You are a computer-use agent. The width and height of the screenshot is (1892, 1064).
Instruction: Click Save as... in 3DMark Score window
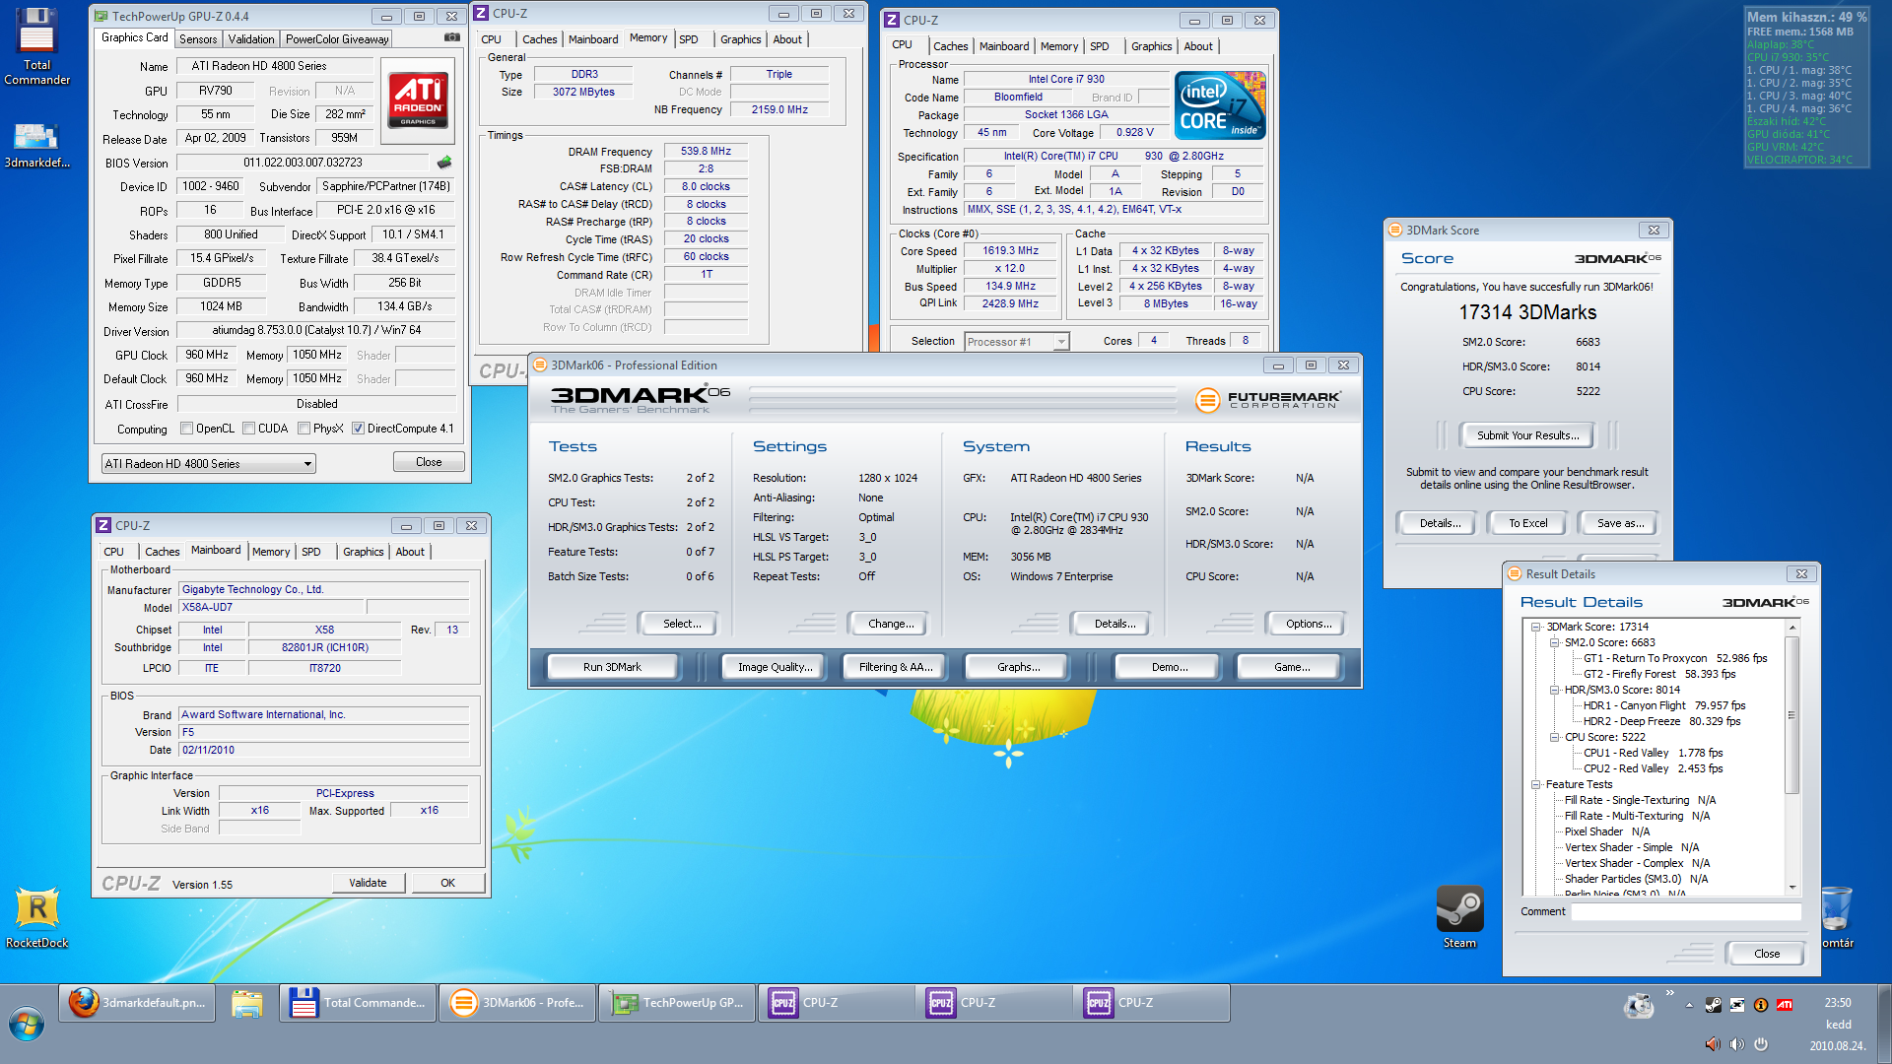pyautogui.click(x=1620, y=523)
